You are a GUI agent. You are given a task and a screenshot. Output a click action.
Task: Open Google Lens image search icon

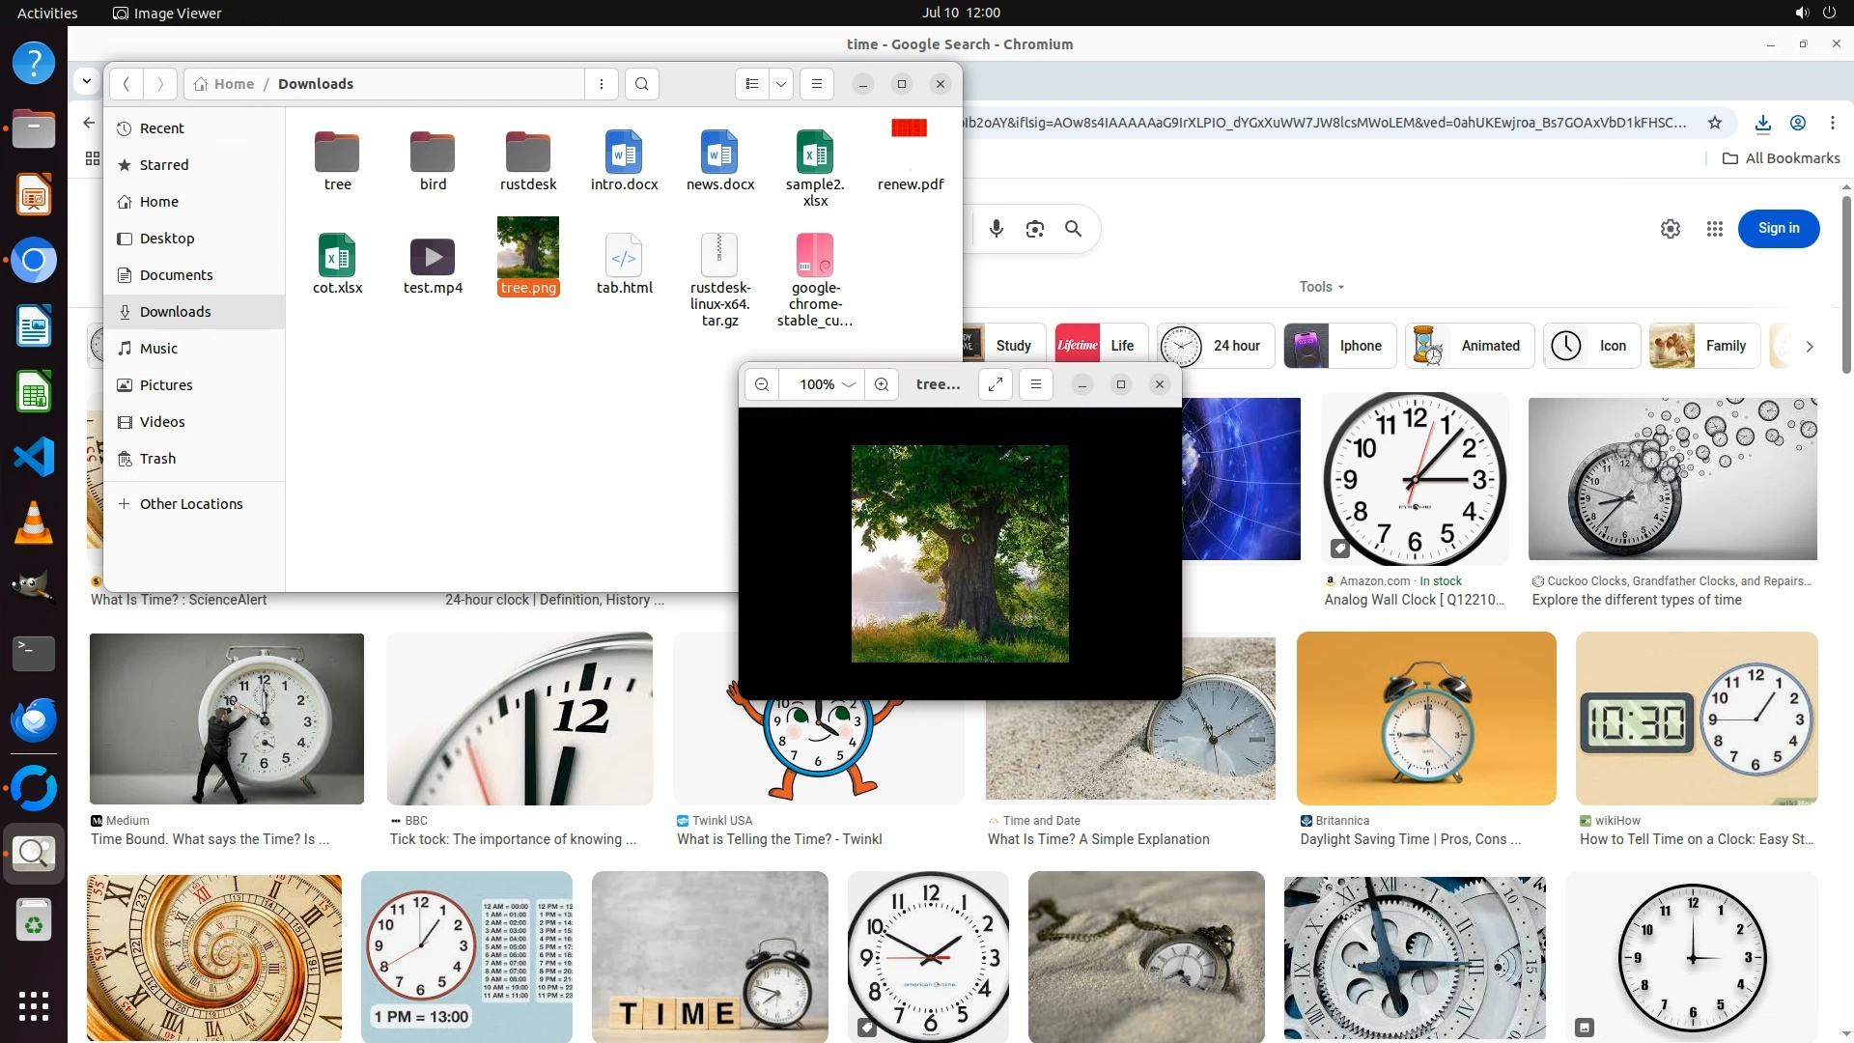pyautogui.click(x=1035, y=229)
